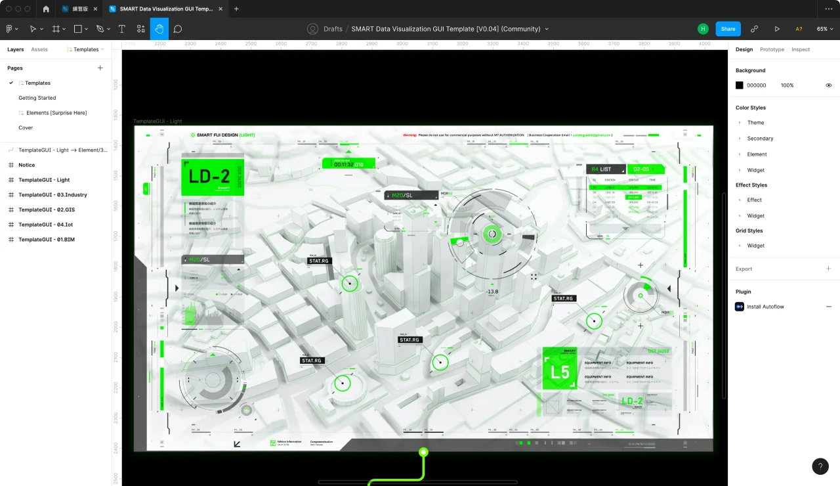Image resolution: width=840 pixels, height=486 pixels.
Task: Select the Comment tool
Action: pos(178,29)
